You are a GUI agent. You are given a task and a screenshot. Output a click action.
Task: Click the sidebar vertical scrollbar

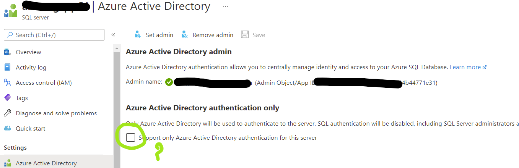pos(117,106)
